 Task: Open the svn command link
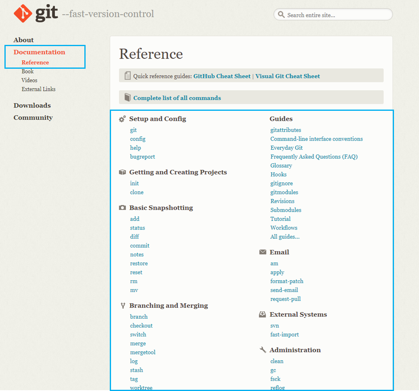275,326
